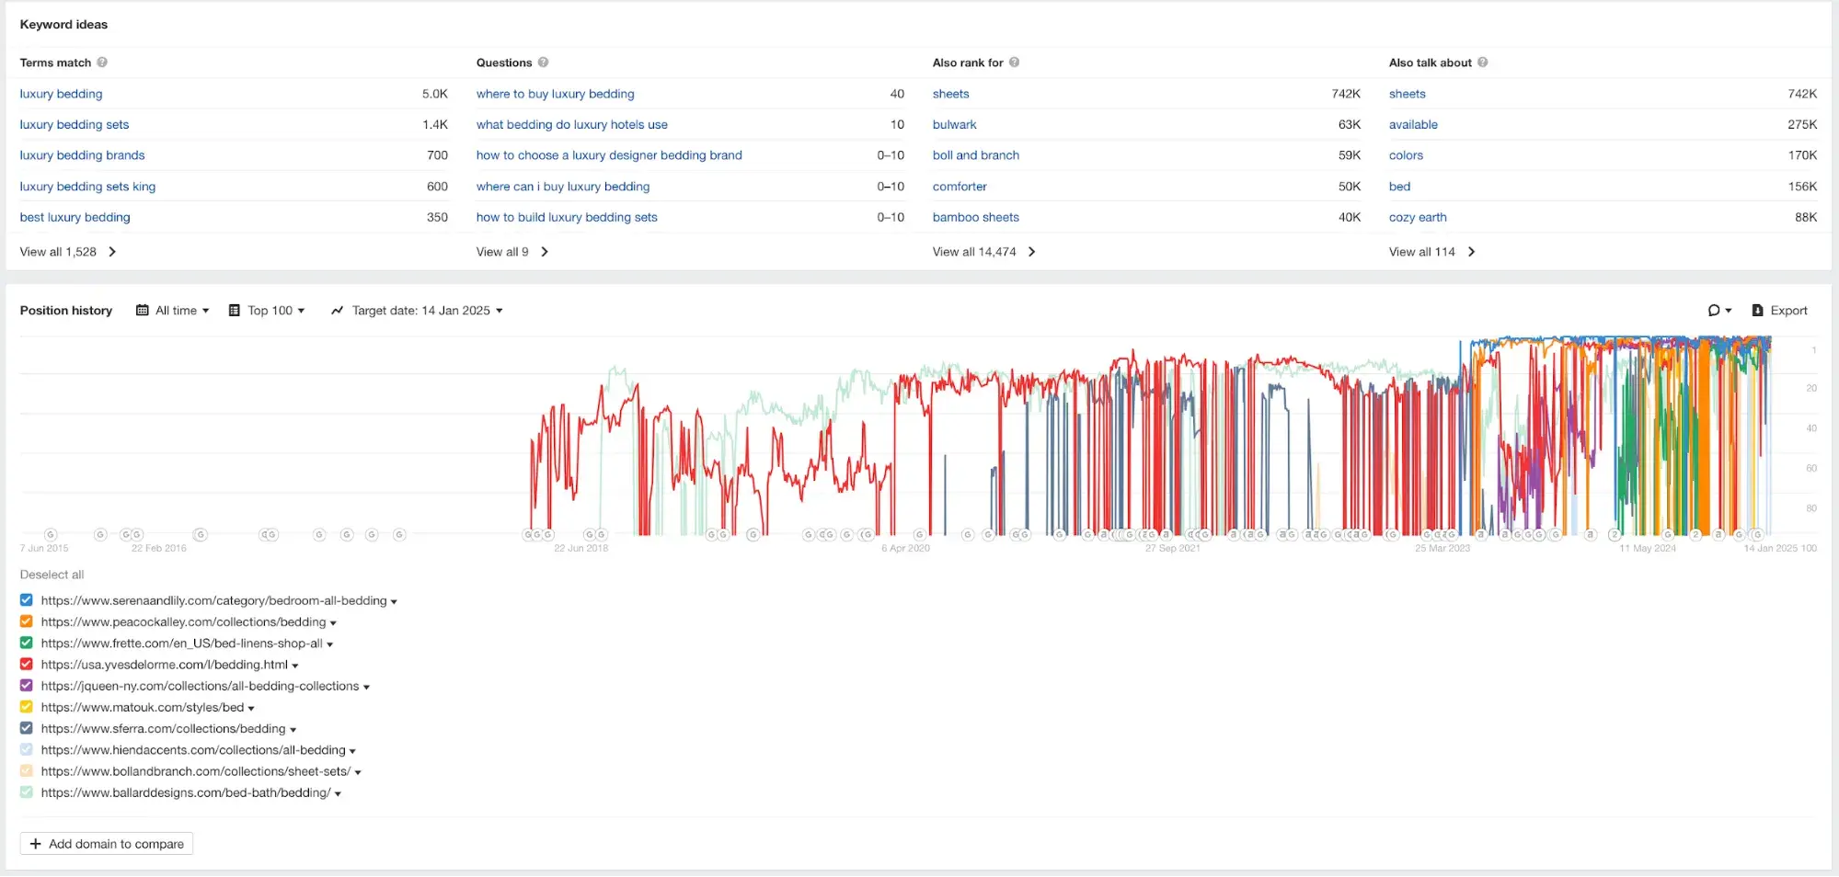Open the boll and branch keyword
Screen dimensions: 1839x877
click(975, 155)
